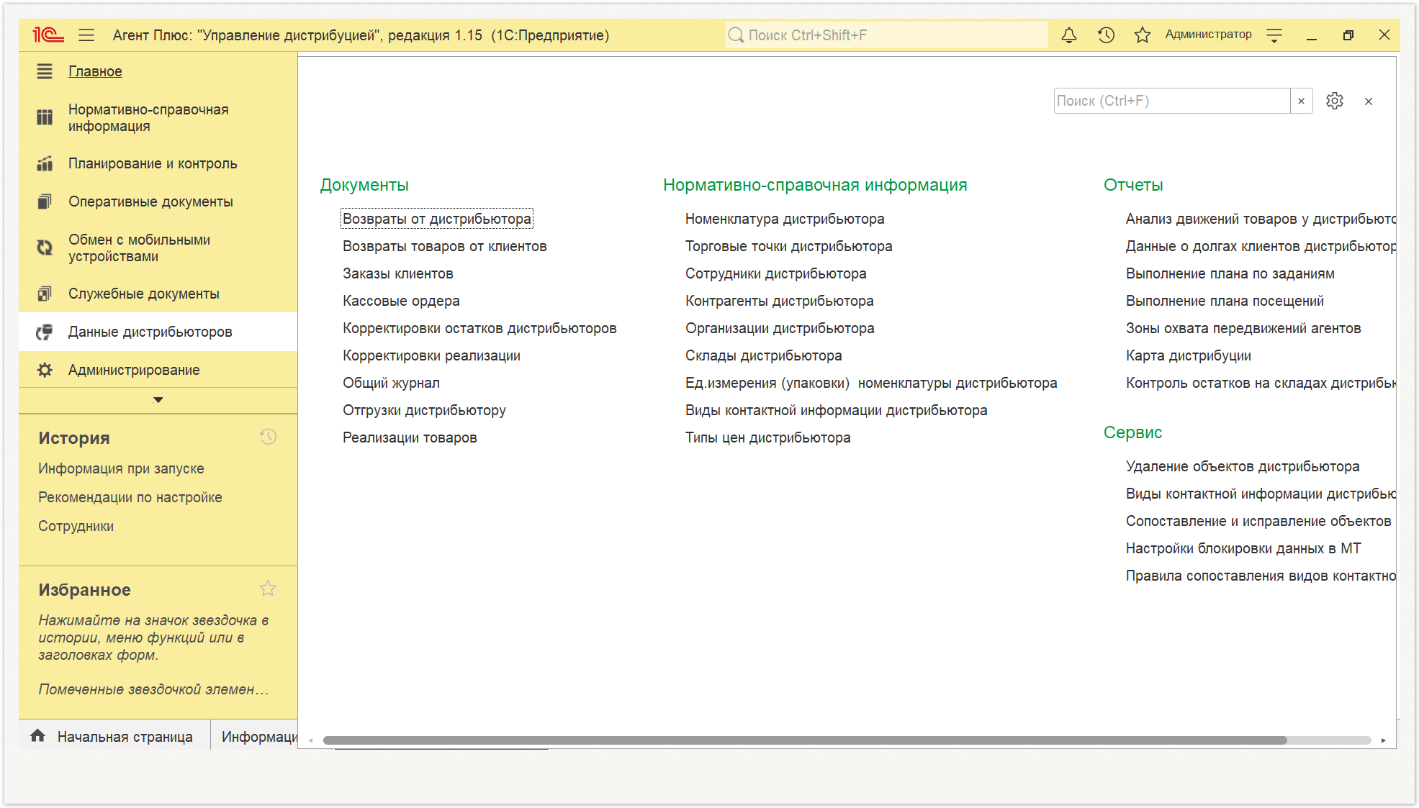Image resolution: width=1419 pixels, height=808 pixels.
Task: Open the Главное section
Action: point(95,71)
